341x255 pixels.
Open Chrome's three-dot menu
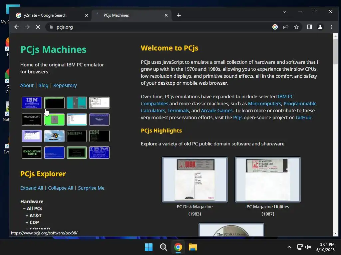[x=331, y=27]
